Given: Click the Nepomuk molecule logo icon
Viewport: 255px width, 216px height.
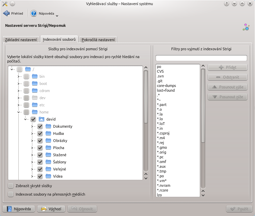Looking at the screenshot, I should [246, 27].
